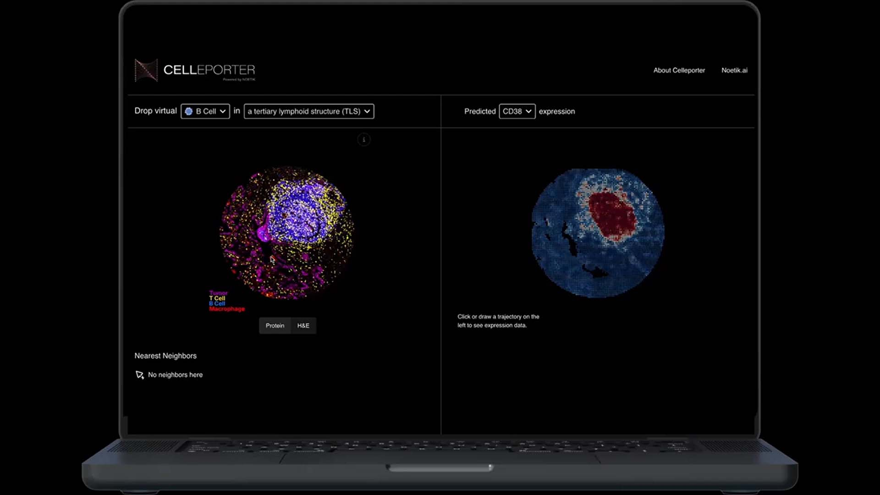
Task: Select the CD38 expression dropdown
Action: 516,110
